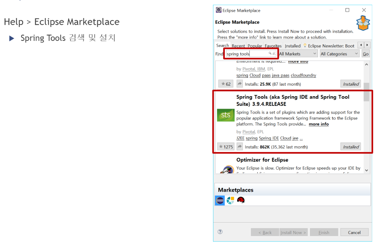Click the java paas tag link
376x244 pixels.
tap(281, 75)
